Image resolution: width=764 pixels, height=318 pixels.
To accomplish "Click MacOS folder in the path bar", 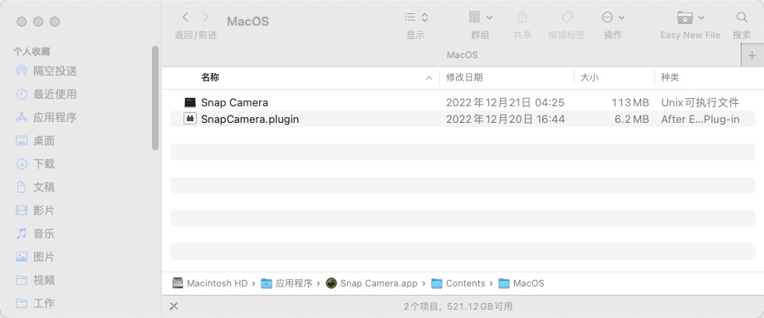I will tap(522, 283).
